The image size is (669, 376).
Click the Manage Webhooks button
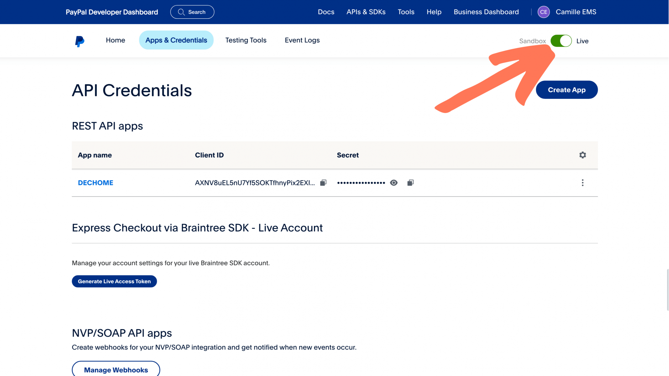tap(116, 369)
